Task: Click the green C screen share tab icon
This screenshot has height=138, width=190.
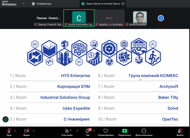Action: click(83, 4)
